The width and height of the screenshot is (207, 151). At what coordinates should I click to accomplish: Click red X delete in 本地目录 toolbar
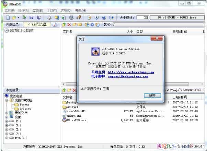74,90
